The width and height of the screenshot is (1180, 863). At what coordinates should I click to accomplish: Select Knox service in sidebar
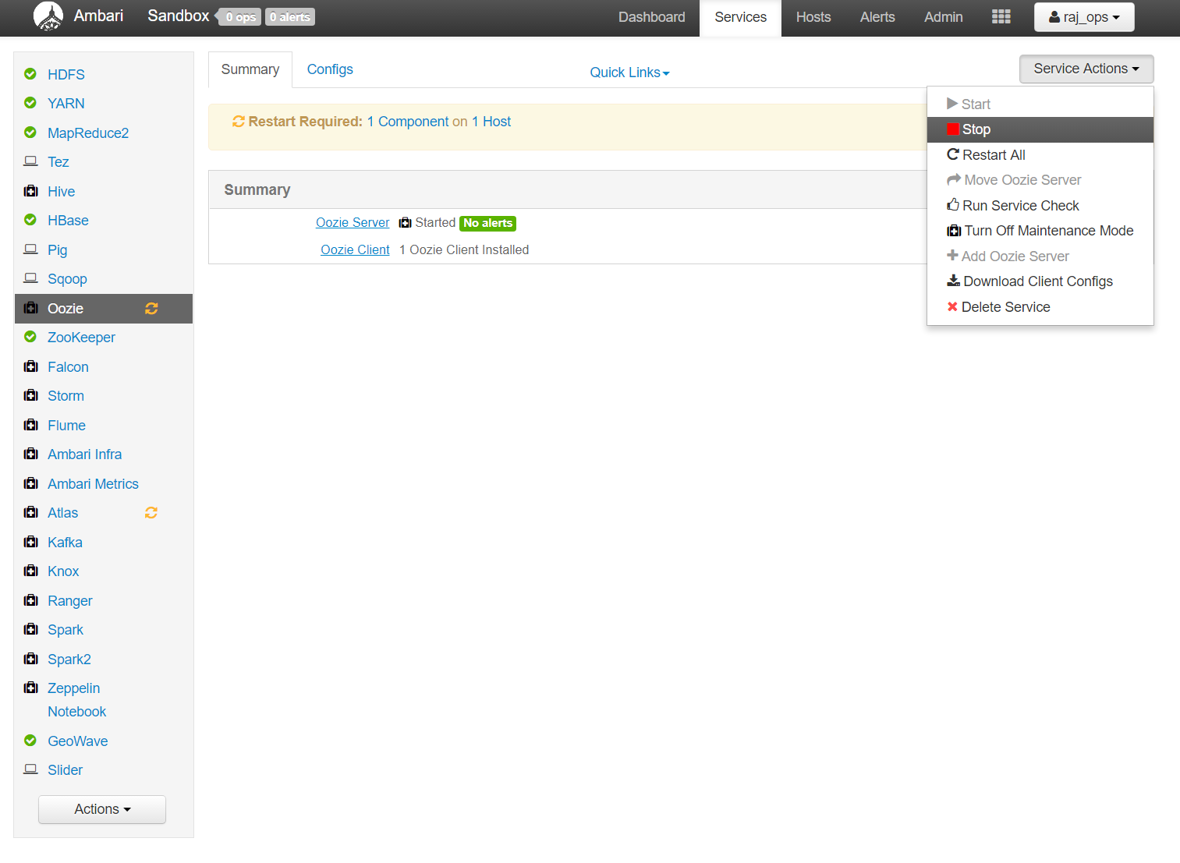[63, 571]
